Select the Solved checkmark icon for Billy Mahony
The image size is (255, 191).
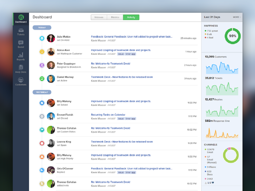point(42,103)
